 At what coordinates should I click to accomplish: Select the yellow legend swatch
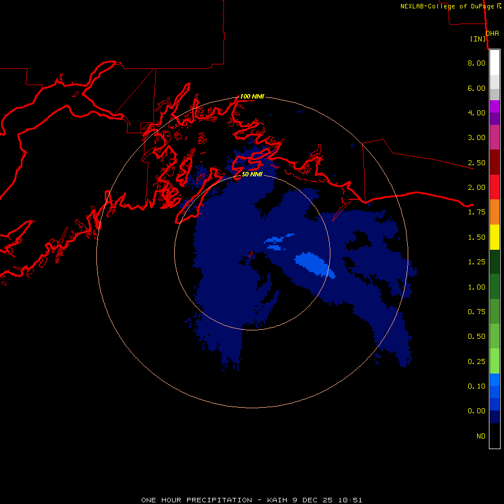click(494, 237)
